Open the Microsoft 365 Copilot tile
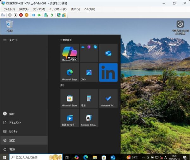 70,53
